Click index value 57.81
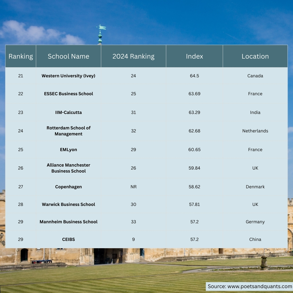 point(194,205)
